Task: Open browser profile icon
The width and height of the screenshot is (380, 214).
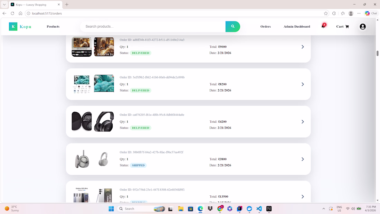Action: tap(351, 13)
